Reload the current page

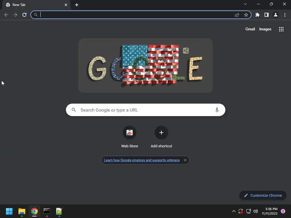(24, 15)
